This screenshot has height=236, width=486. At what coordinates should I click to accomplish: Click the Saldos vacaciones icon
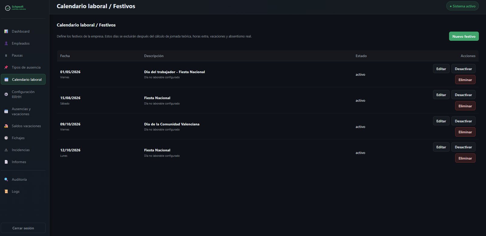click(6, 126)
